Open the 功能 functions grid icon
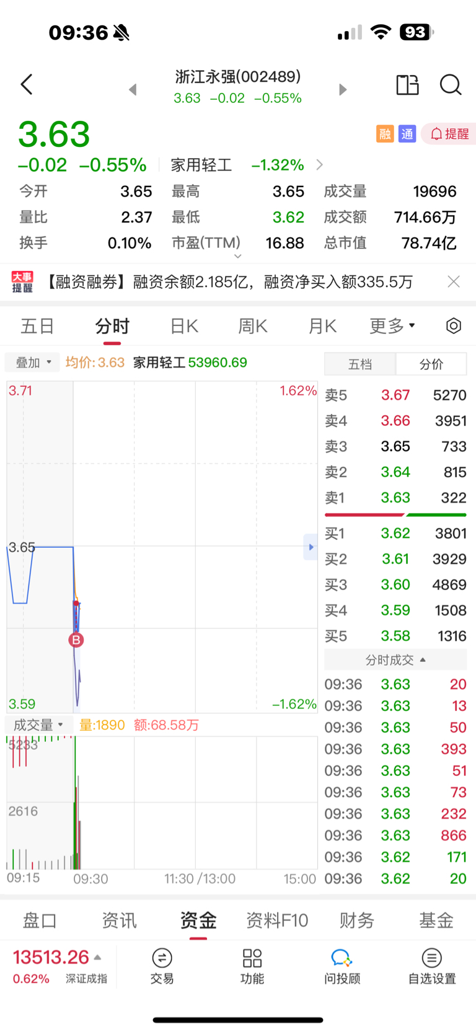476x1032 pixels. (x=252, y=966)
